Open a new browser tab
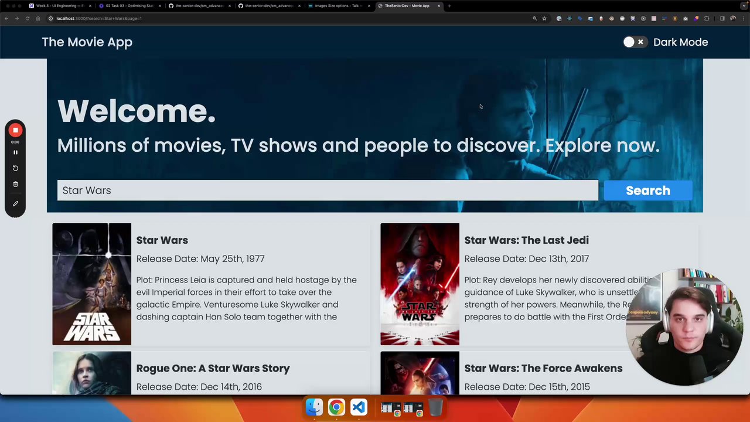The height and width of the screenshot is (422, 750). click(449, 6)
